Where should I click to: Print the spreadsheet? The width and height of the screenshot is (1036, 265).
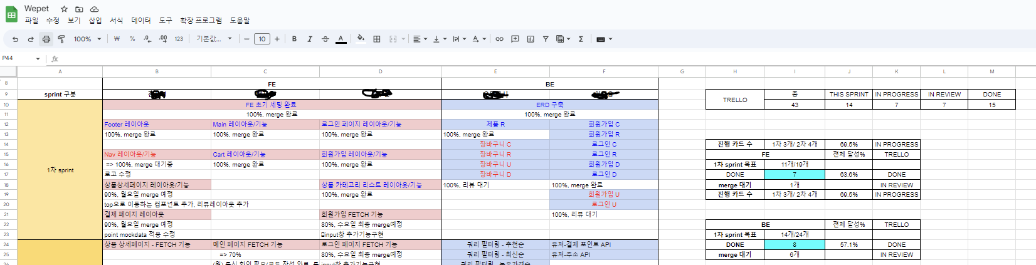point(46,39)
